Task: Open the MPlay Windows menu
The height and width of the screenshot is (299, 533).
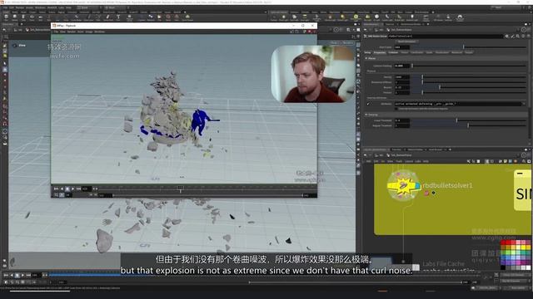Action: 99,32
